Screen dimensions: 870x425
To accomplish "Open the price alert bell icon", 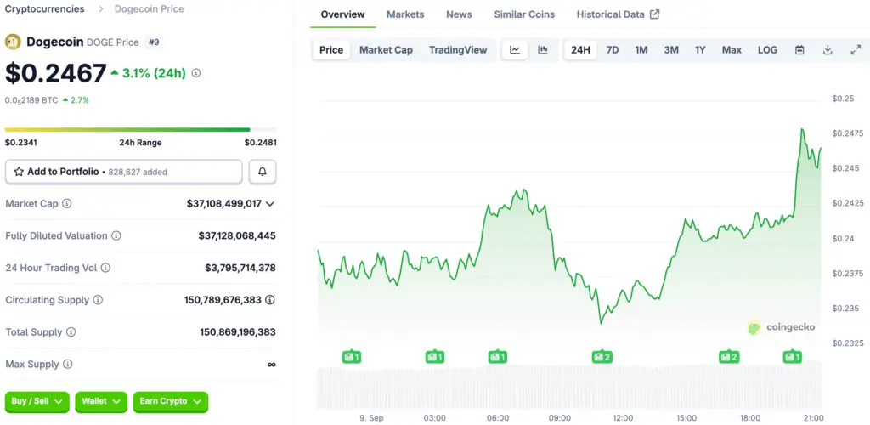I will pos(263,172).
